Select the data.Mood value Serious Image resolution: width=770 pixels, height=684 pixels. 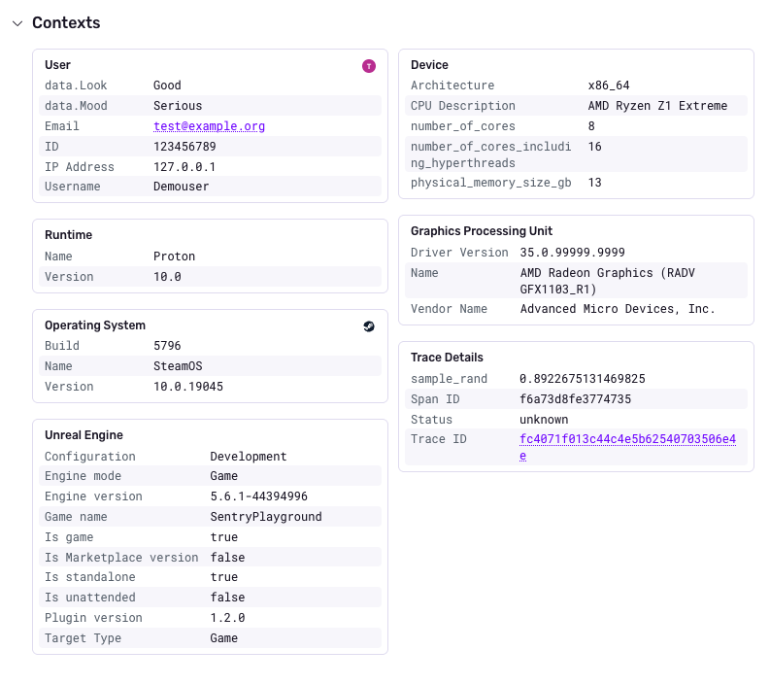click(x=178, y=106)
